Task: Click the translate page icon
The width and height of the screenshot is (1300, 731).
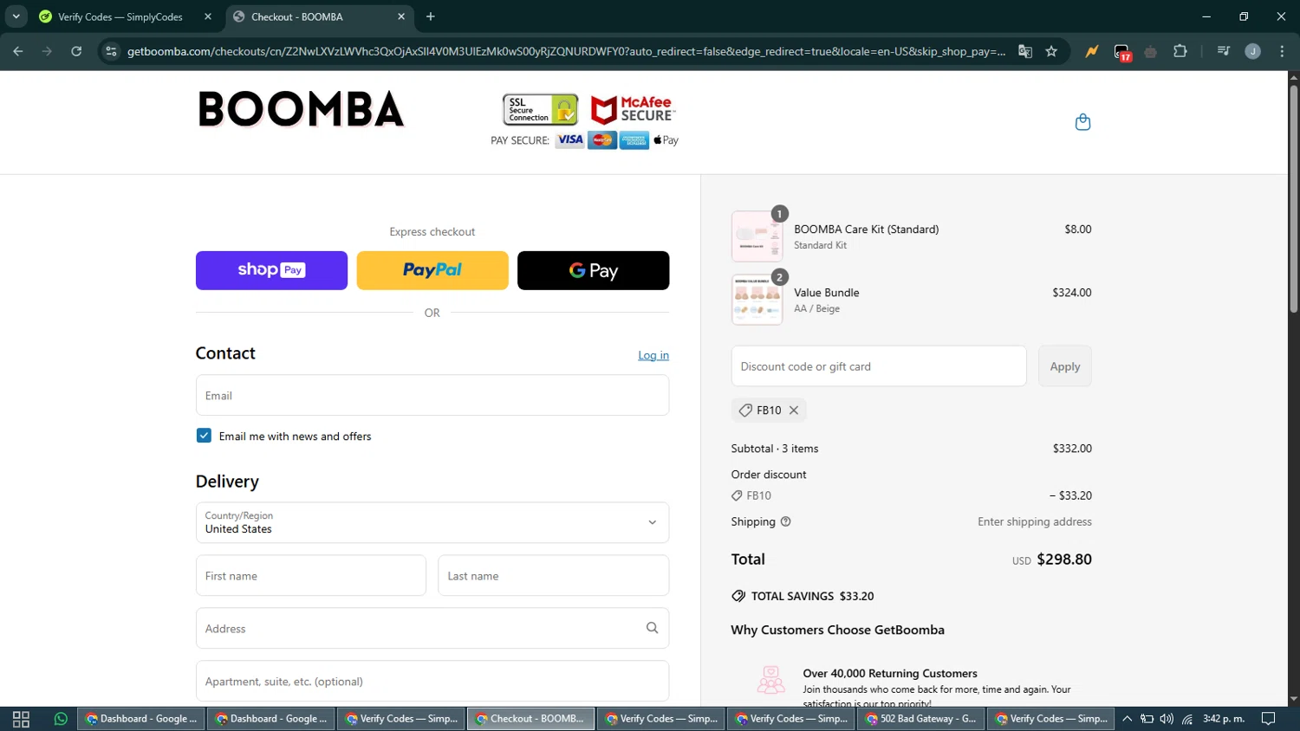Action: point(1025,51)
